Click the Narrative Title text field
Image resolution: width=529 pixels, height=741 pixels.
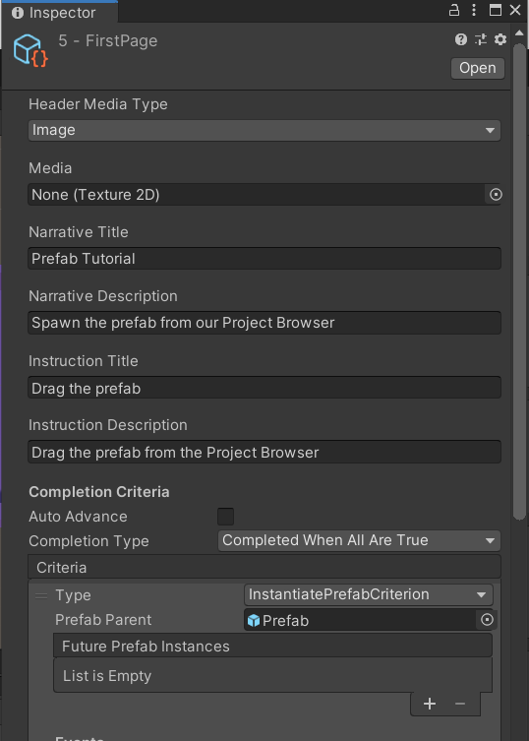click(x=264, y=259)
